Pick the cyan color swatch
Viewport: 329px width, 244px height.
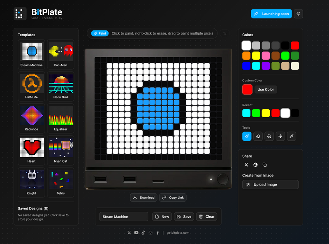coord(257,66)
